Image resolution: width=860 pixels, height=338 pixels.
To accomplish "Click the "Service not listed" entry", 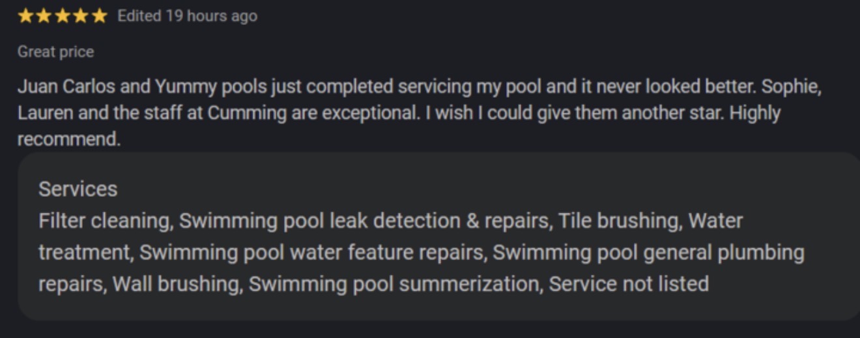I will point(629,284).
